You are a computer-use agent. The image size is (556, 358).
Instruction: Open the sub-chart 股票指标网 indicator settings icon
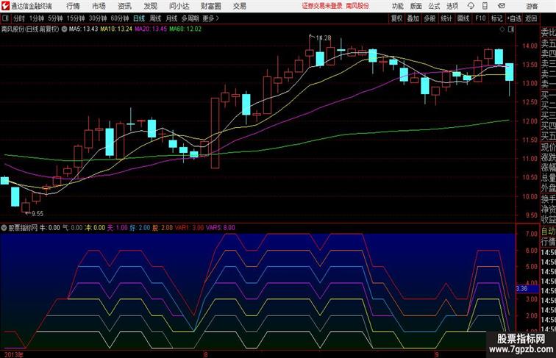coord(4,228)
